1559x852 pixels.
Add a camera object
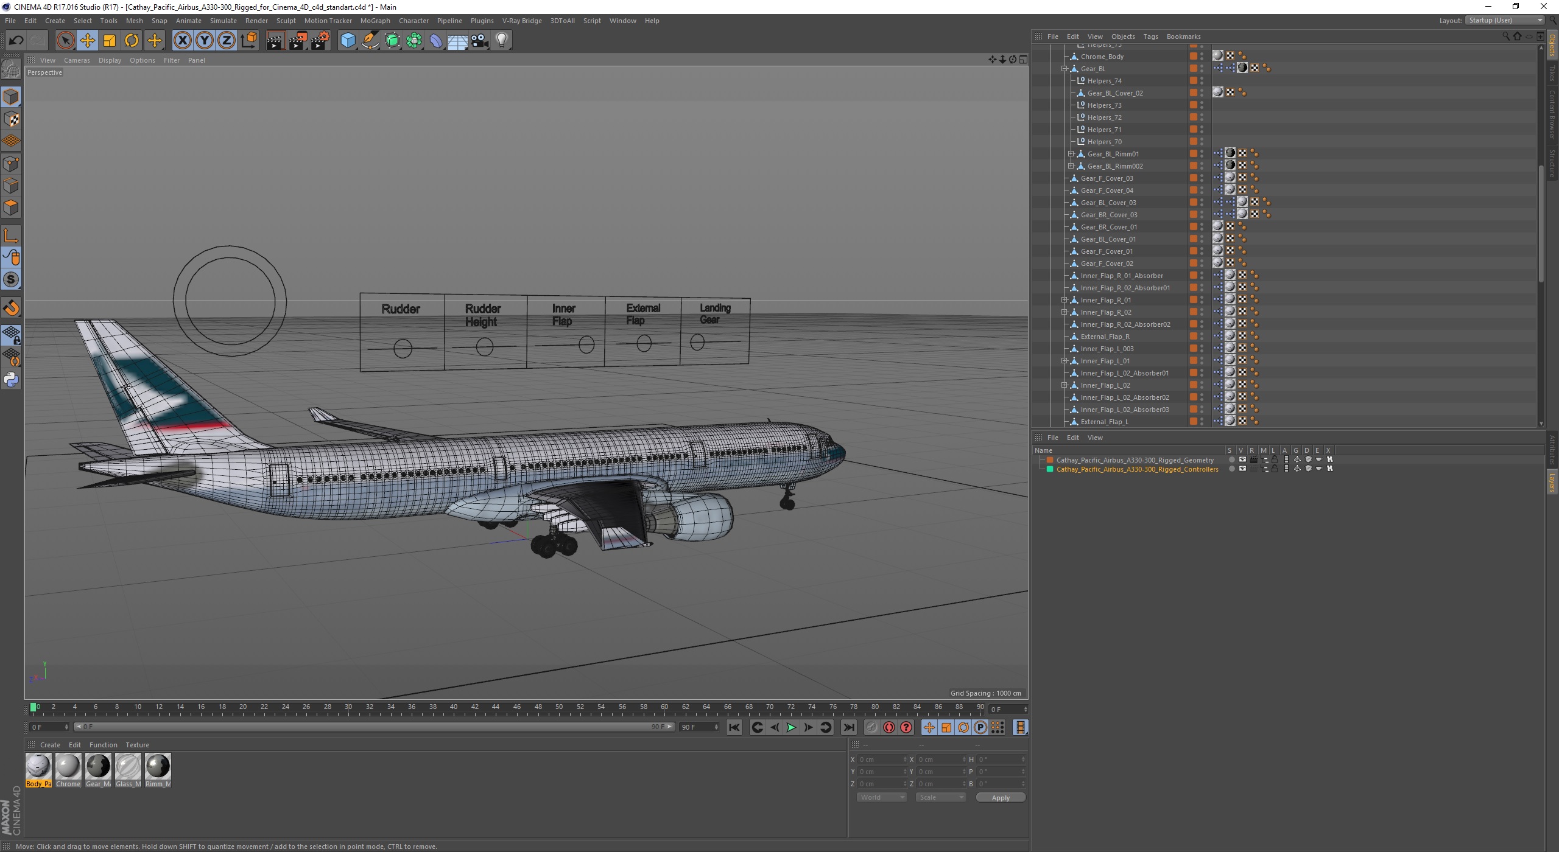coord(480,41)
